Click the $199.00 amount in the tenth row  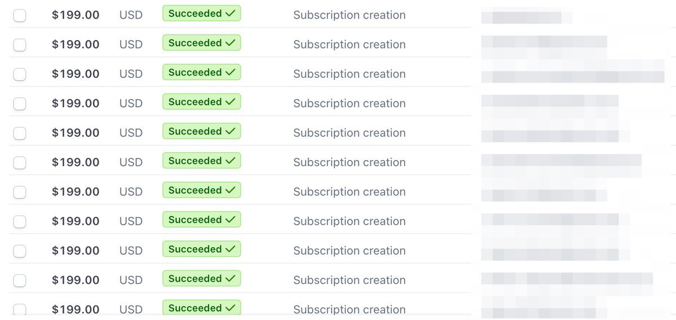point(75,281)
